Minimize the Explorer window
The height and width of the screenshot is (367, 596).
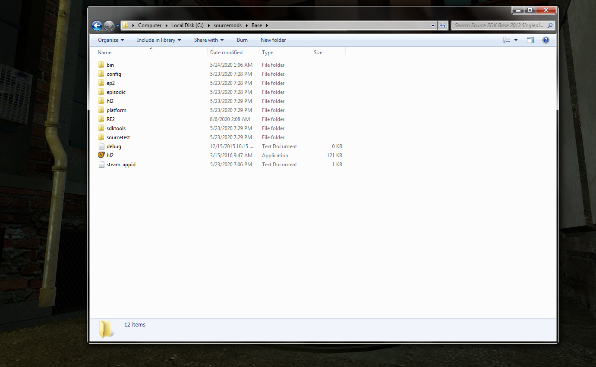pos(518,10)
